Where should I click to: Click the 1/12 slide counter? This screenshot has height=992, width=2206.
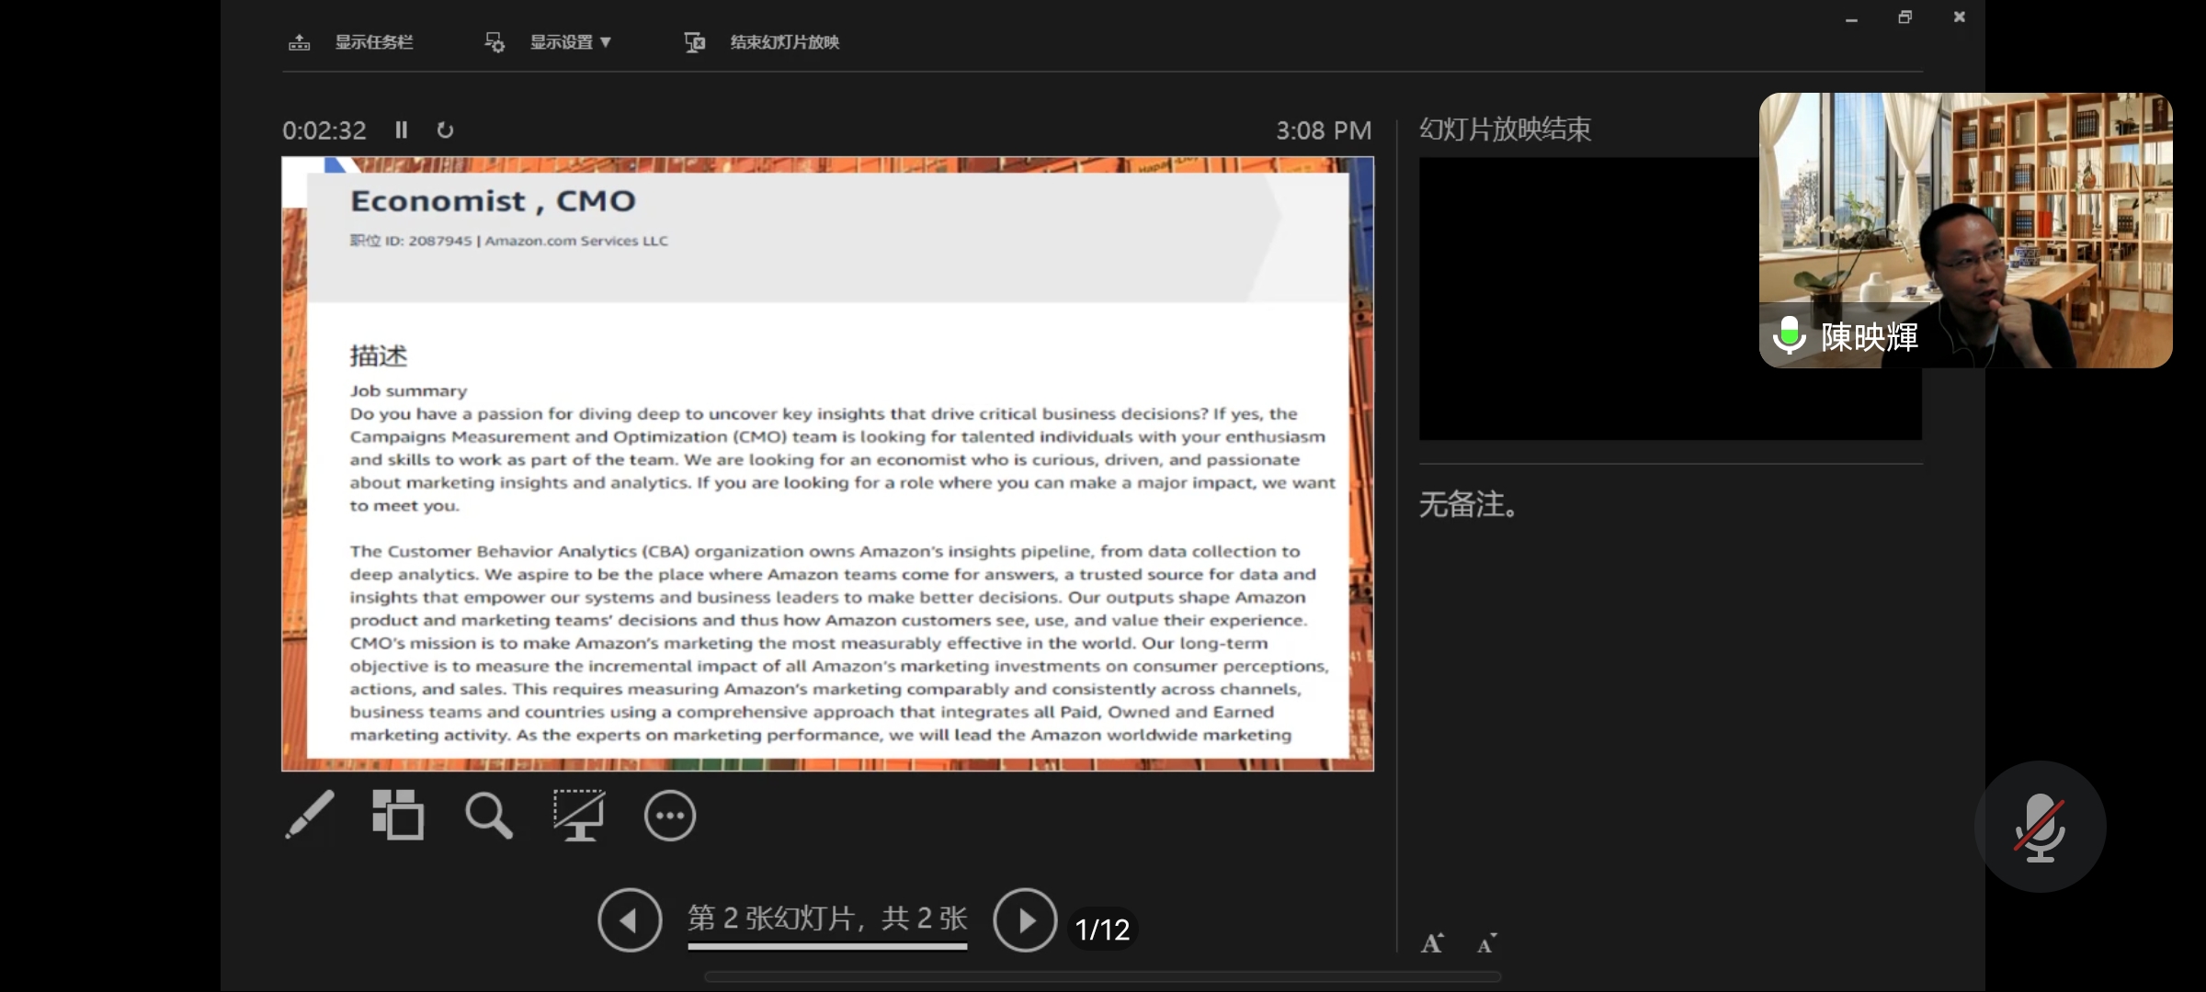pos(1102,929)
